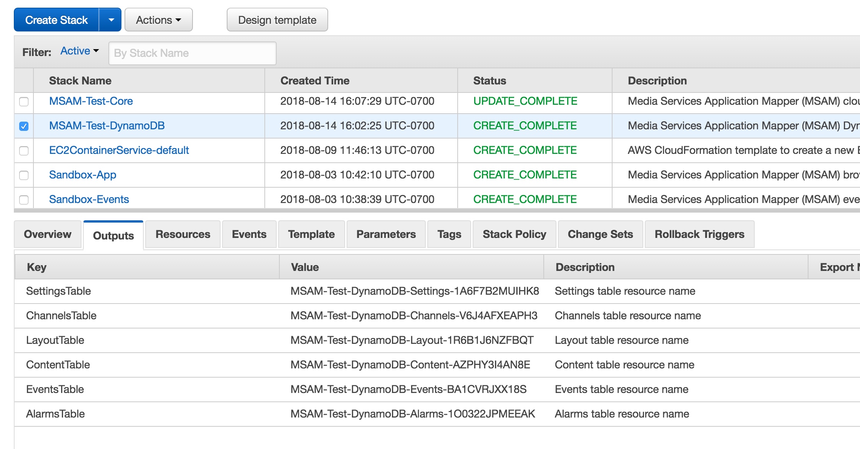Open the Tags tab
Screen dimensions: 860x449
449,234
